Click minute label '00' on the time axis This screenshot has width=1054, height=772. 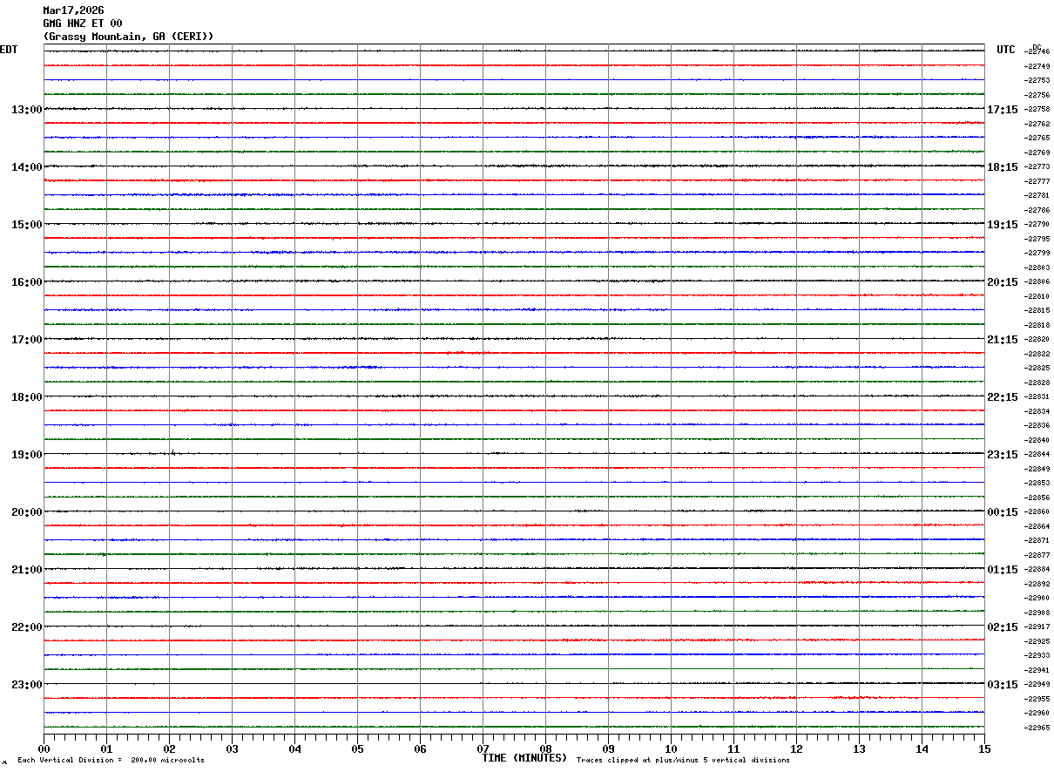click(44, 749)
